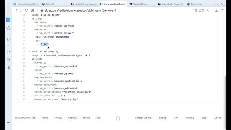Open the sidebar three-dots more menu
231x130 pixels.
8,123
